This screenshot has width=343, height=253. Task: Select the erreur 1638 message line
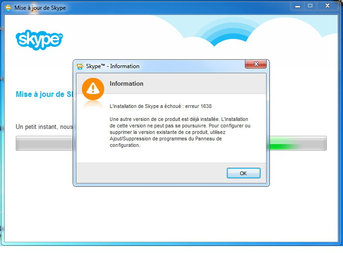pos(161,106)
